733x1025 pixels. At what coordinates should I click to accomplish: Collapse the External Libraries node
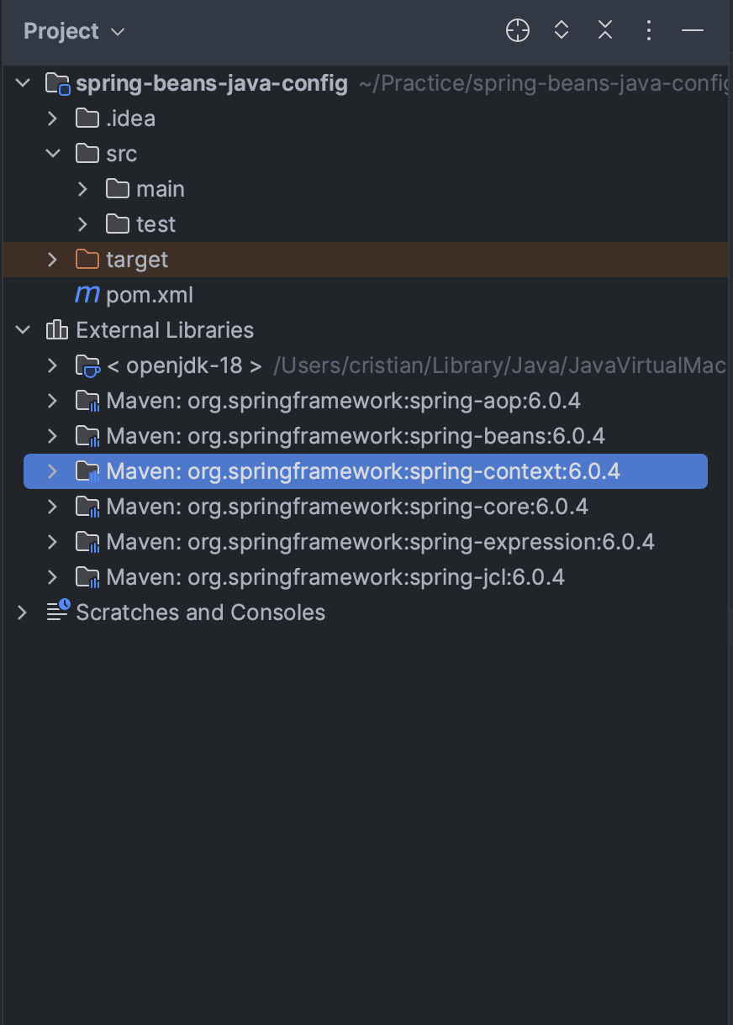pos(23,330)
